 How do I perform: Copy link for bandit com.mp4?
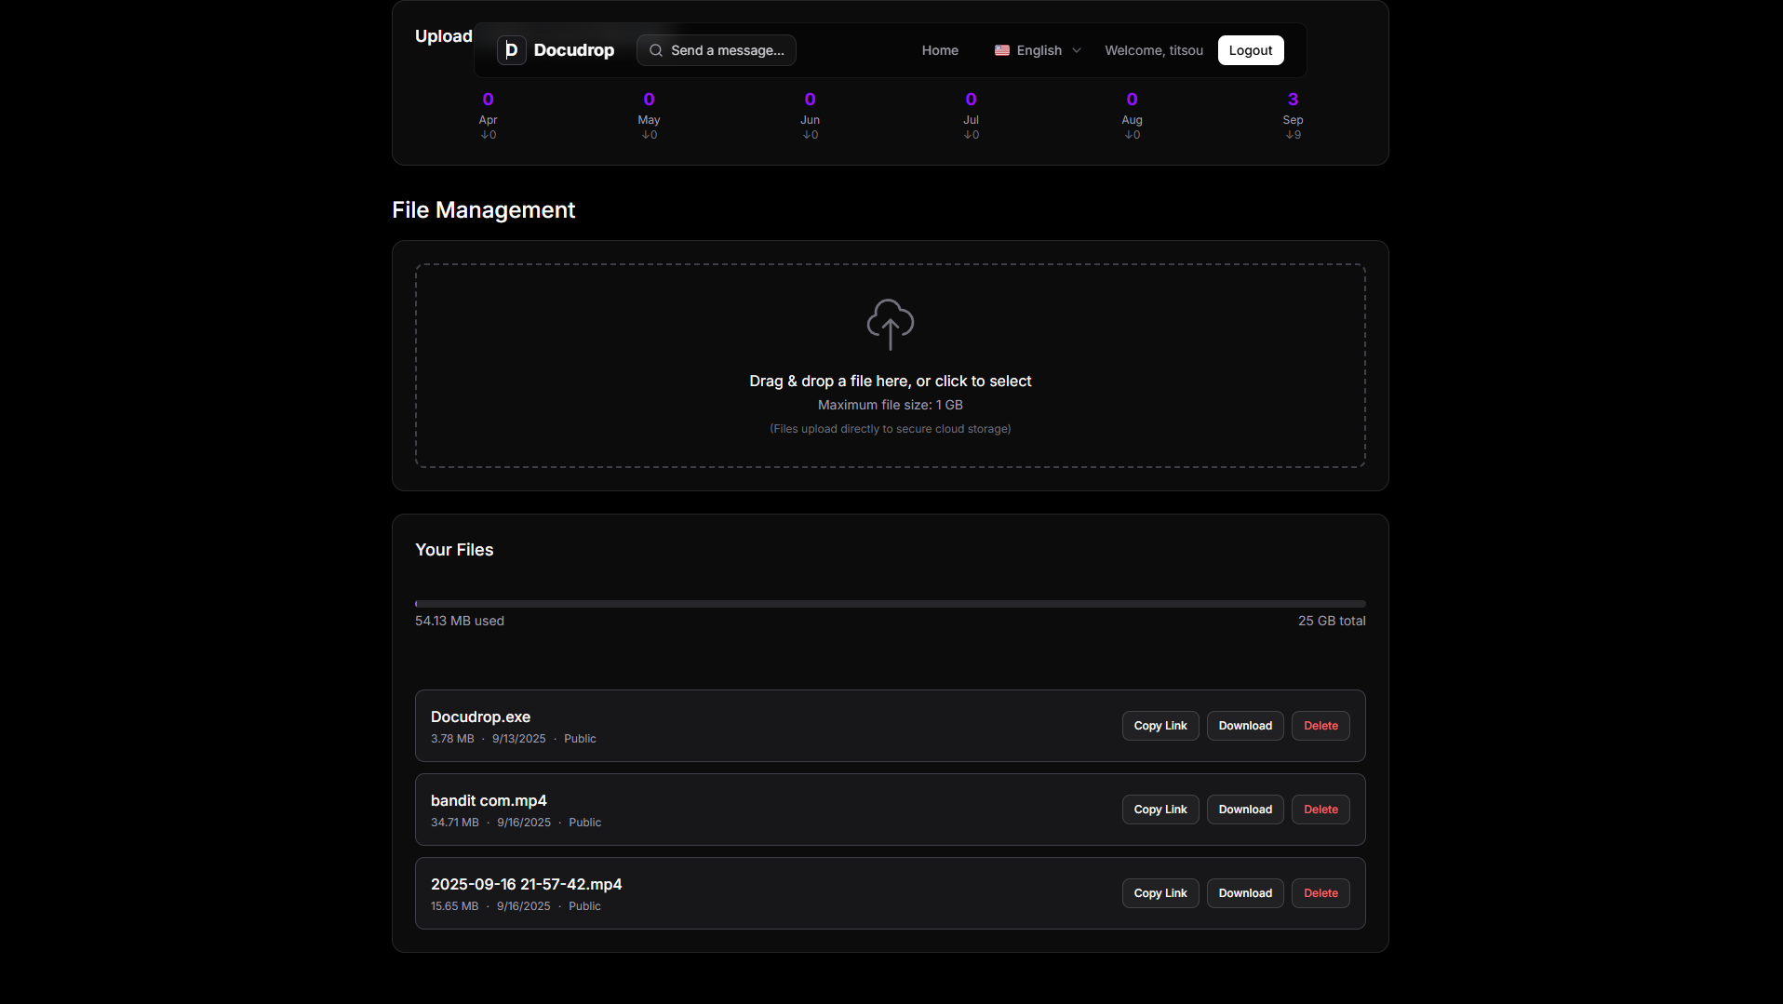pos(1160,810)
